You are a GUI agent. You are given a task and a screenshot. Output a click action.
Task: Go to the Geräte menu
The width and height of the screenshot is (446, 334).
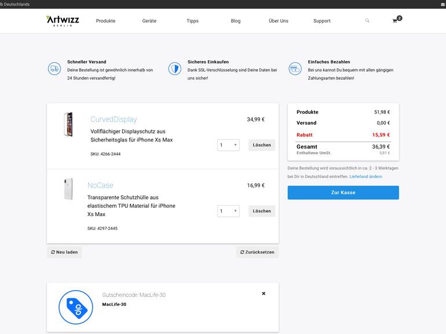tap(149, 21)
